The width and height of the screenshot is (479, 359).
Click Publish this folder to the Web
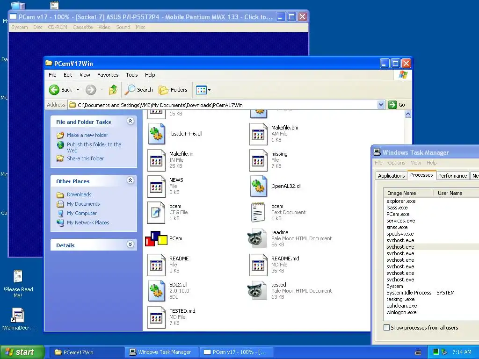point(94,147)
